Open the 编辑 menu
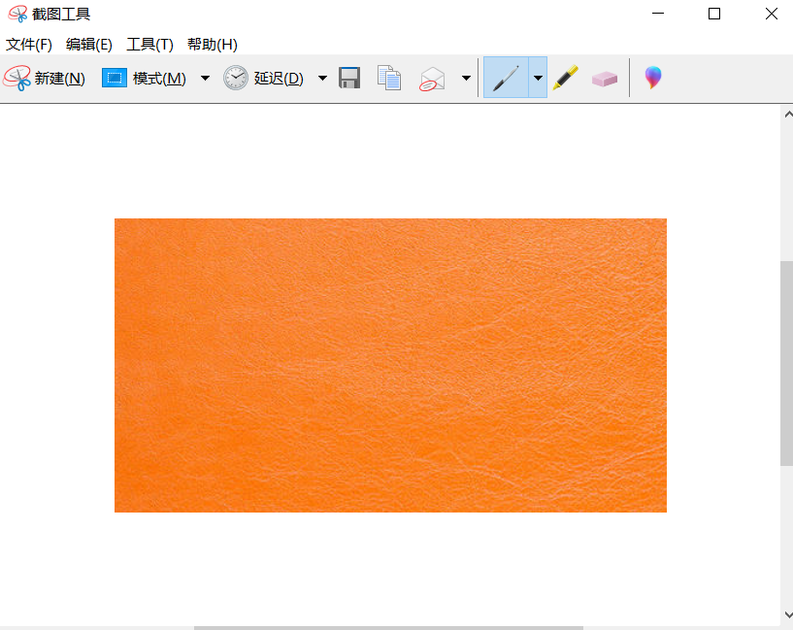The width and height of the screenshot is (793, 630). [x=88, y=44]
